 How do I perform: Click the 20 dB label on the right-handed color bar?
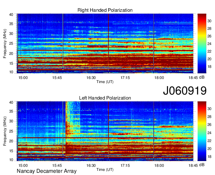(209, 59)
